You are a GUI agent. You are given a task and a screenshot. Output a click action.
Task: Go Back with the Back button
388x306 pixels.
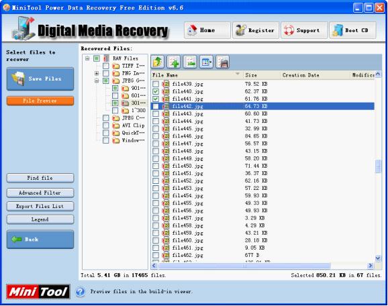40,240
